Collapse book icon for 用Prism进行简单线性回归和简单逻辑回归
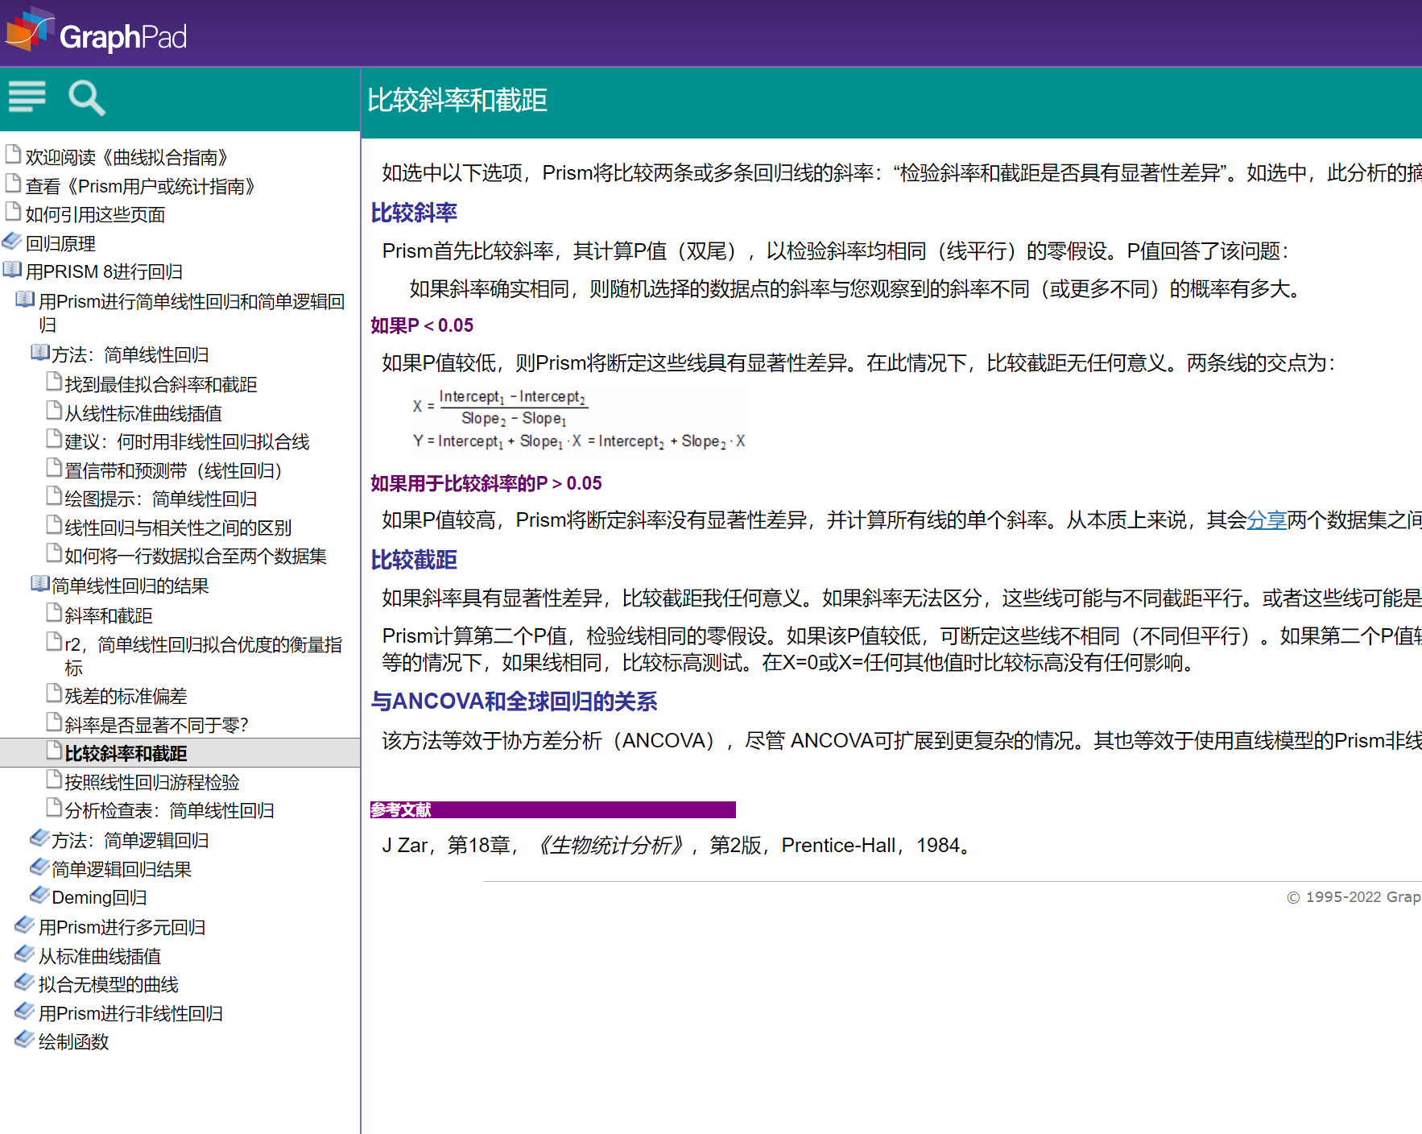The image size is (1422, 1134). (x=25, y=299)
